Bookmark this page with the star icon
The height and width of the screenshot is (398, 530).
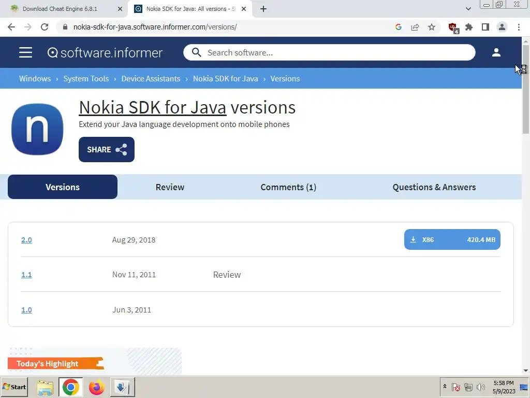pos(432,27)
